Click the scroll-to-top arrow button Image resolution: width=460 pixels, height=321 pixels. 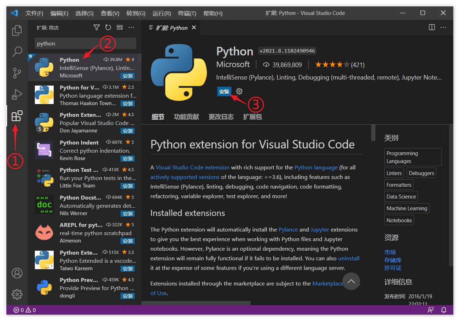(351, 281)
